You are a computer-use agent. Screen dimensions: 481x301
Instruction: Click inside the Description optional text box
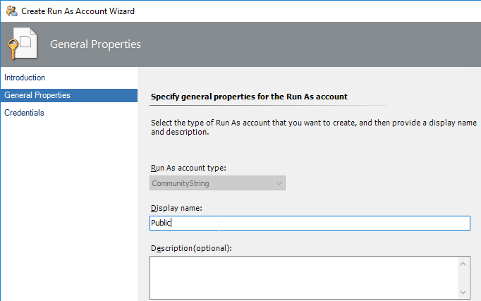pos(304,278)
